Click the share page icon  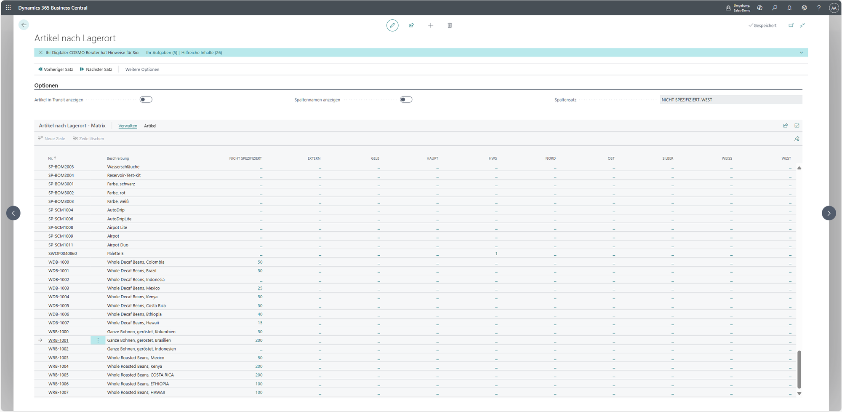(411, 25)
